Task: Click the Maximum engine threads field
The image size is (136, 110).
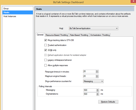Action: pos(89,76)
